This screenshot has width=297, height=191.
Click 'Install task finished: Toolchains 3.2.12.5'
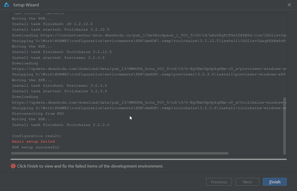(x=62, y=52)
